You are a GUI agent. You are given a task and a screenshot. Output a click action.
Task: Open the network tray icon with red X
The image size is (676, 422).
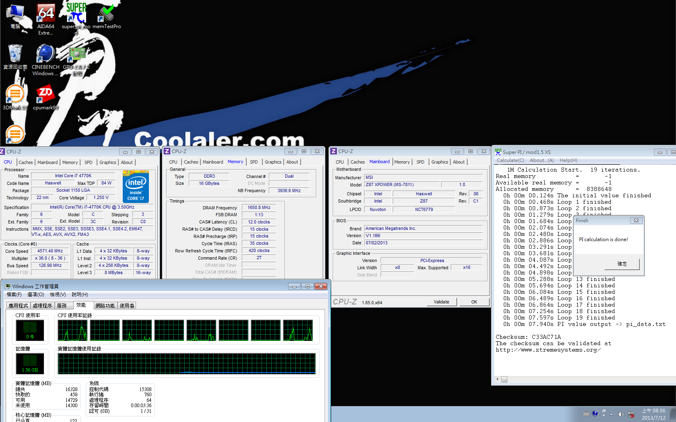click(x=631, y=414)
